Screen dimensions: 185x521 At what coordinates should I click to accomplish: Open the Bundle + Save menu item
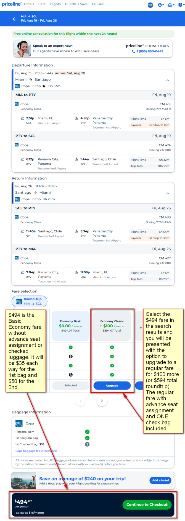pyautogui.click(x=76, y=4)
